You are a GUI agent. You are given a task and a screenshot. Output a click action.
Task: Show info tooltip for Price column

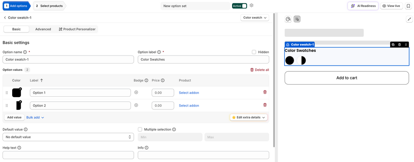(163, 81)
